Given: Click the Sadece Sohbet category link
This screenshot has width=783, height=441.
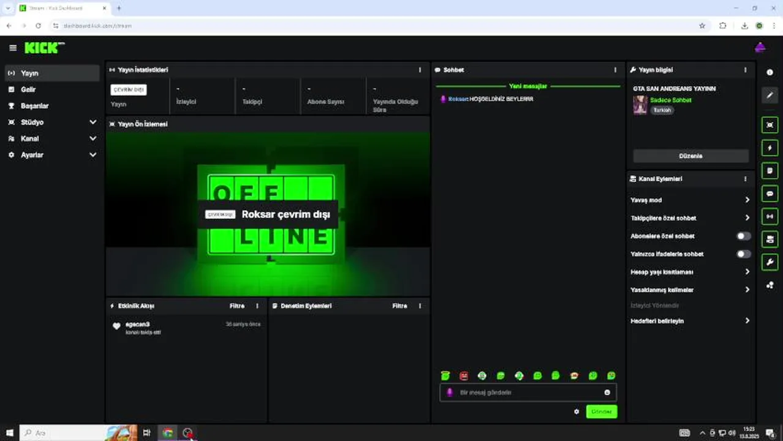Looking at the screenshot, I should pos(670,100).
